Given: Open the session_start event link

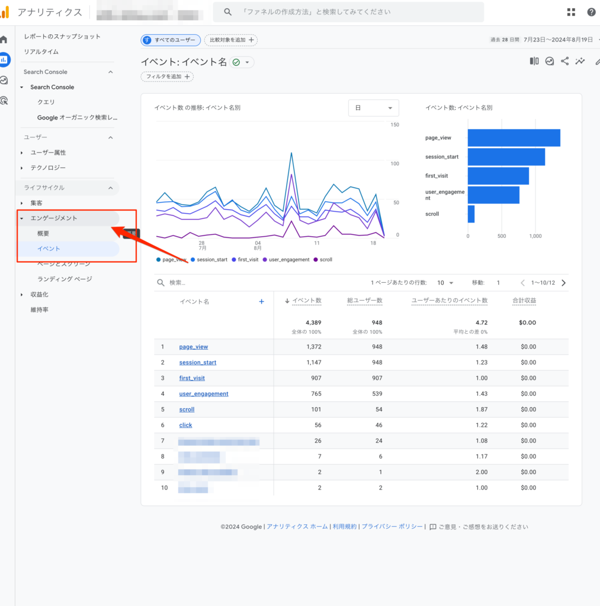Looking at the screenshot, I should [x=198, y=363].
